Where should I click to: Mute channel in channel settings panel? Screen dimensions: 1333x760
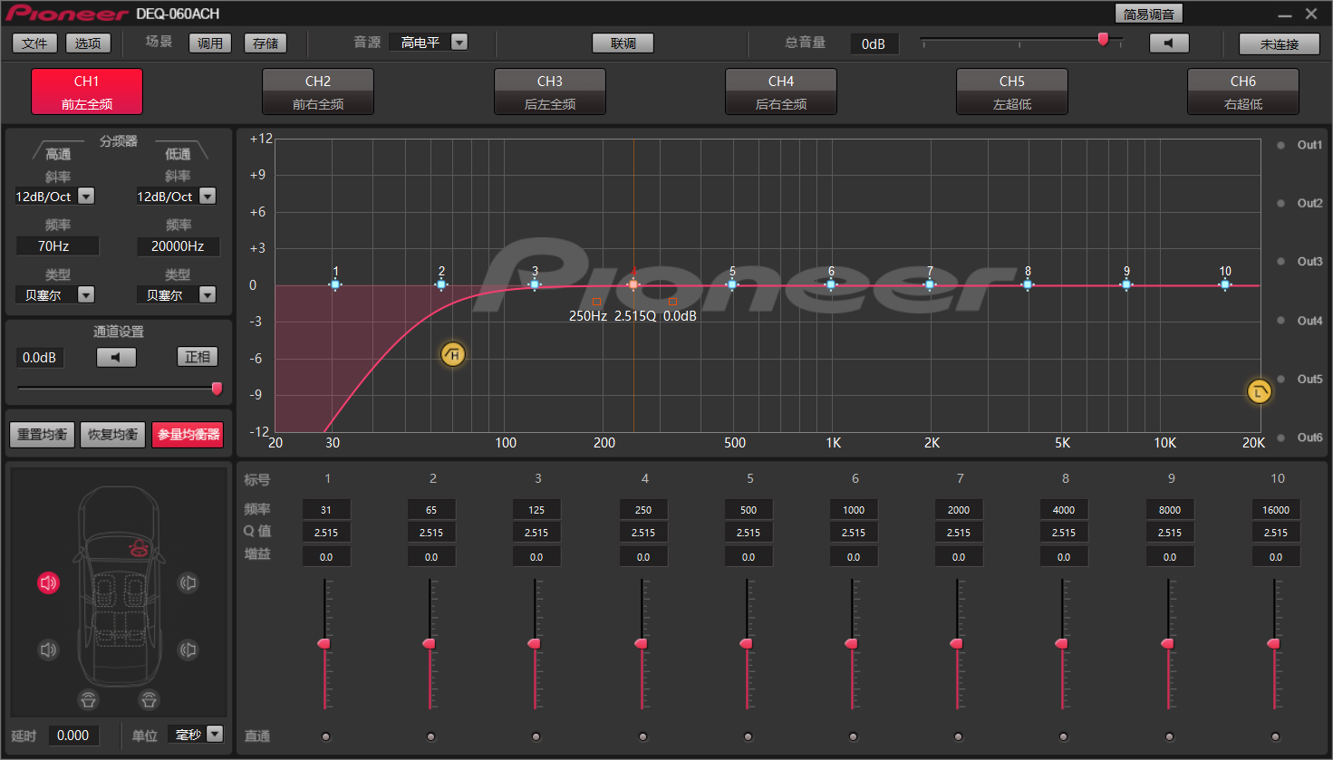pyautogui.click(x=116, y=357)
